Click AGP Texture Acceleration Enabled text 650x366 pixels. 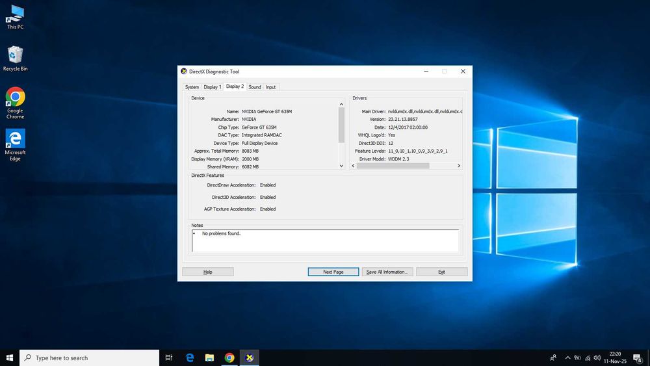[x=268, y=209]
